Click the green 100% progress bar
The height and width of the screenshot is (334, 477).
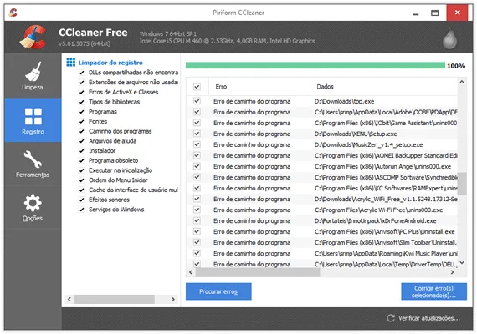click(315, 66)
